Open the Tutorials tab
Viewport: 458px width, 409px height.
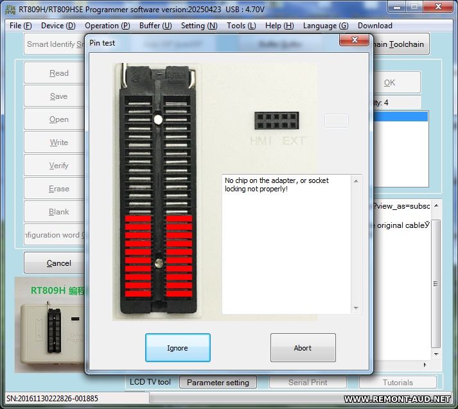[x=398, y=382]
